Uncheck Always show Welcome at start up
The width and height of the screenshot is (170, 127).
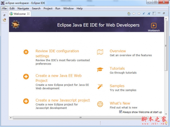[x=121, y=112]
